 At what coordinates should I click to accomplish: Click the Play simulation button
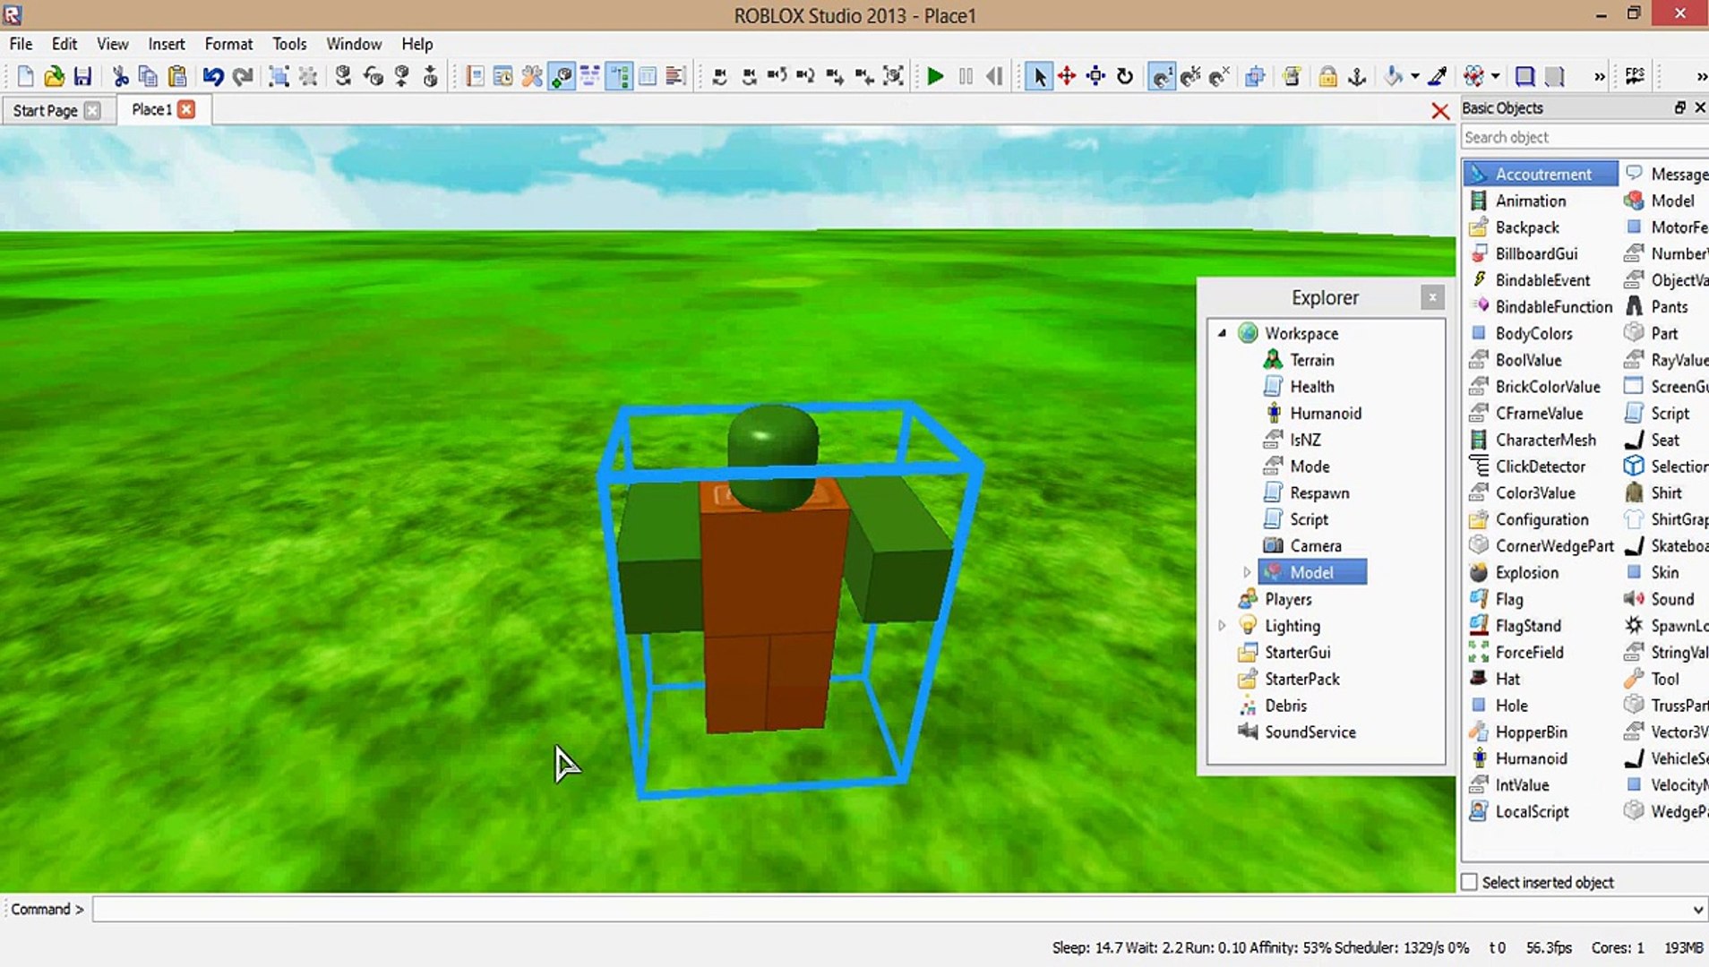935,77
